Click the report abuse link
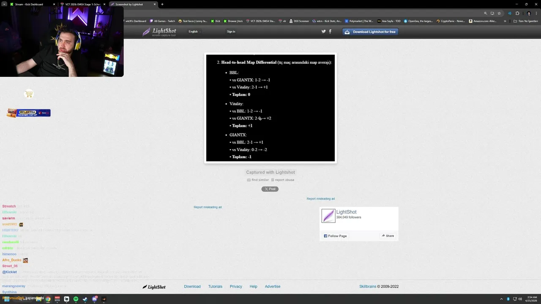The width and height of the screenshot is (541, 304). (x=282, y=180)
